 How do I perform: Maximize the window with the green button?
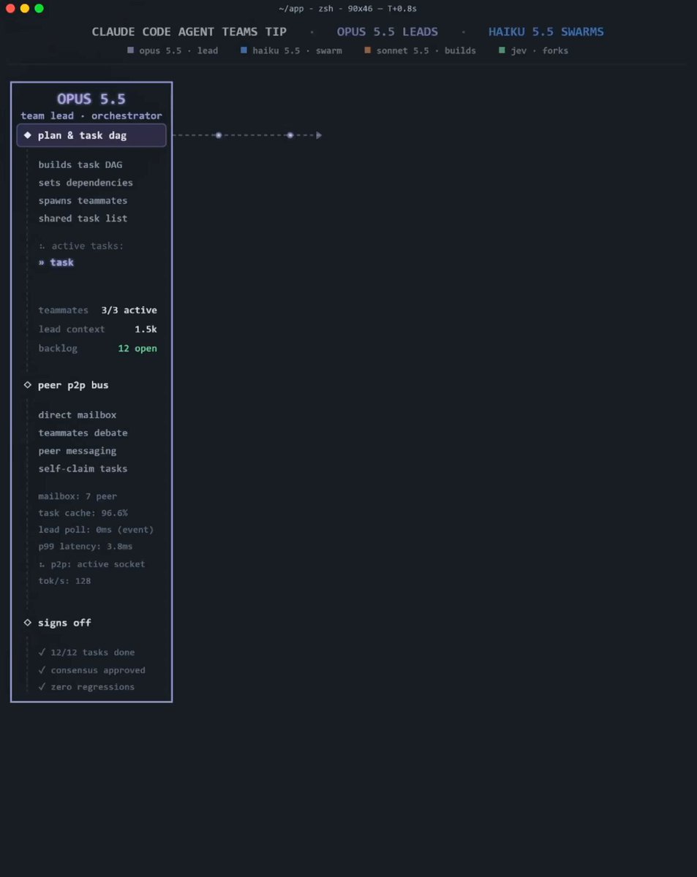39,8
